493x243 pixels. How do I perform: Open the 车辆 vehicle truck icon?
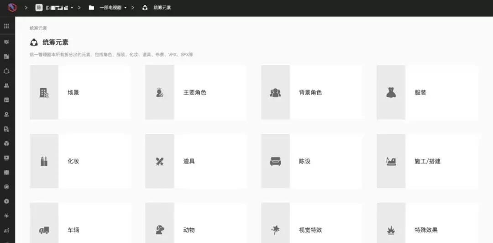point(44,230)
